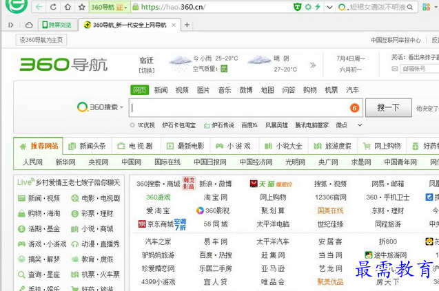Select the 最新电影 category tab
This screenshot has height=291, width=439.
pos(185,146)
